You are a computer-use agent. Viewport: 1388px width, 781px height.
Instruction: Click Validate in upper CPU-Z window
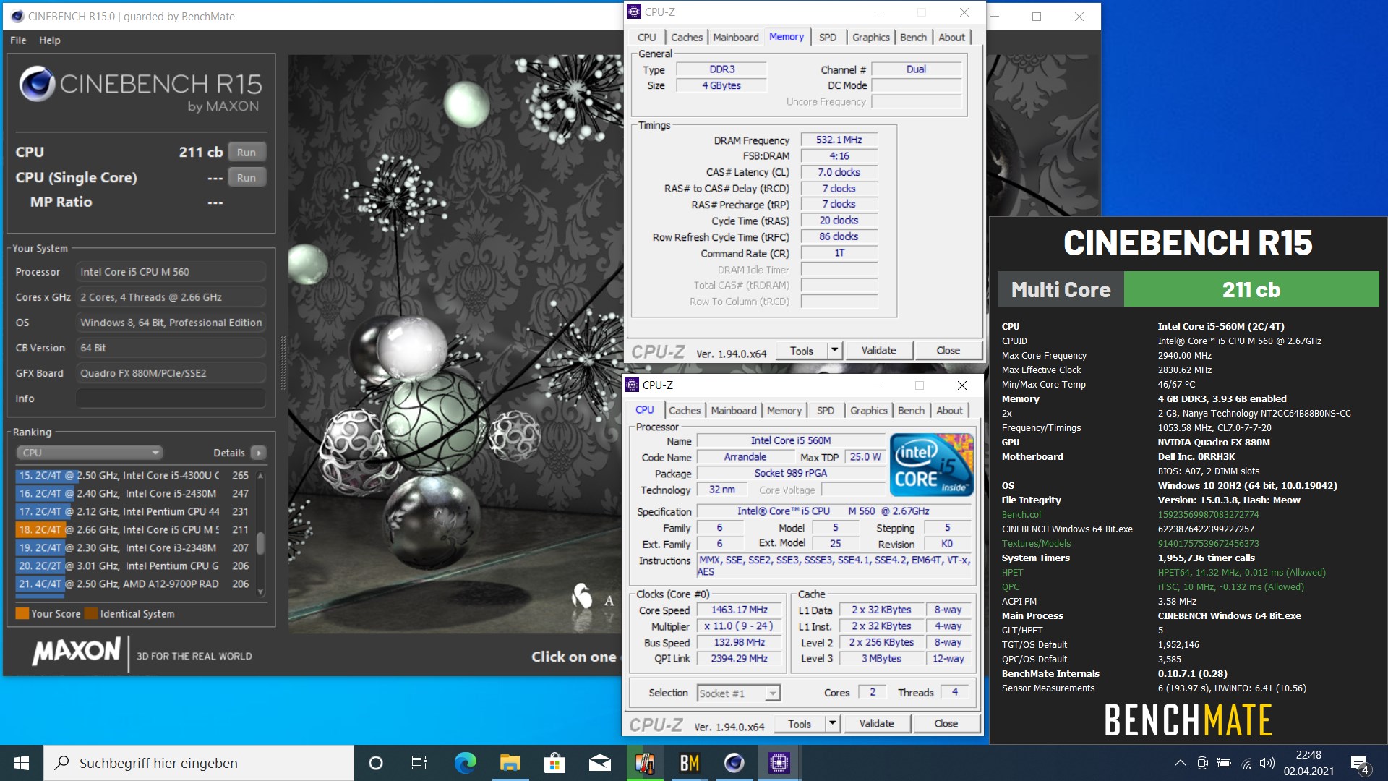(878, 351)
